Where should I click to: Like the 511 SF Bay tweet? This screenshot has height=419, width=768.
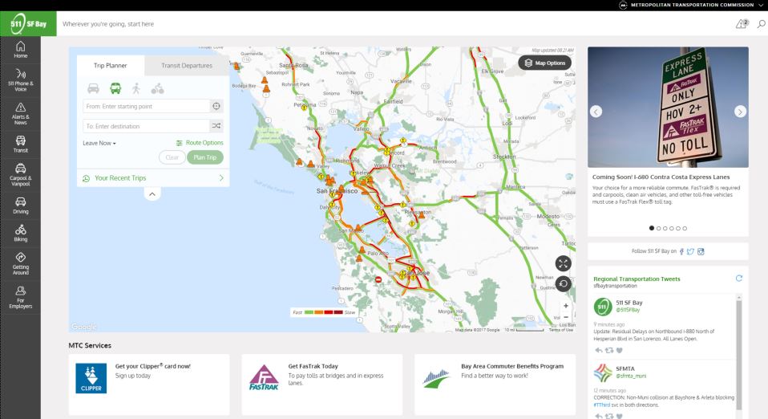tap(619, 350)
